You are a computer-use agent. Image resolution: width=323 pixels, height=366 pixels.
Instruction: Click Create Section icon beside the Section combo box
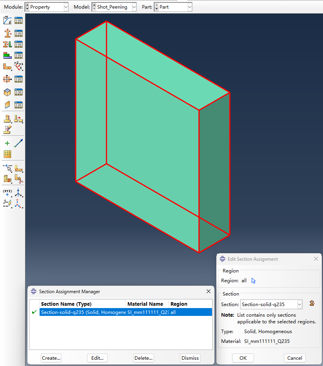pos(312,303)
